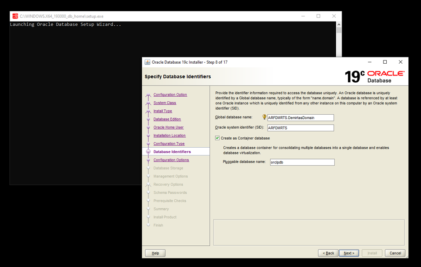Viewport: 421px width, 267px height.
Task: Click the console window scrollbar thumb
Action: 339,30
